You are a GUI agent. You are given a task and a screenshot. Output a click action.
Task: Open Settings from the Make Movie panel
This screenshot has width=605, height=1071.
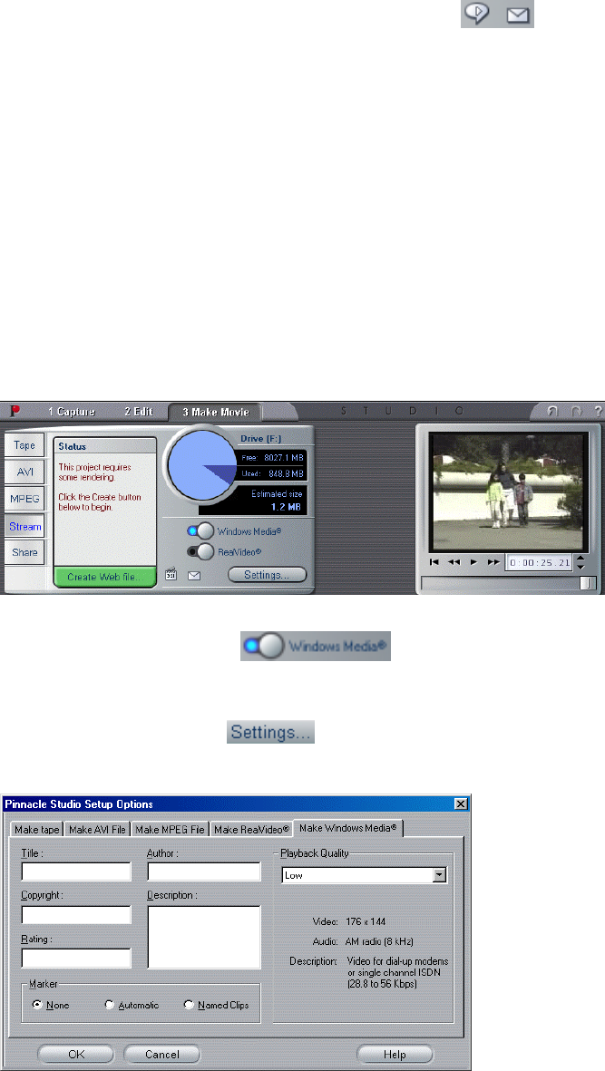click(x=267, y=575)
